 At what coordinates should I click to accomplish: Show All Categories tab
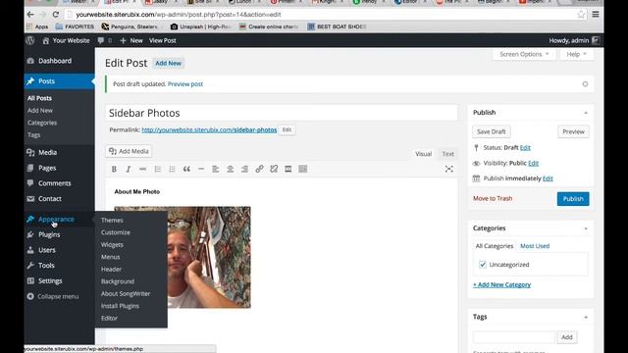495,246
